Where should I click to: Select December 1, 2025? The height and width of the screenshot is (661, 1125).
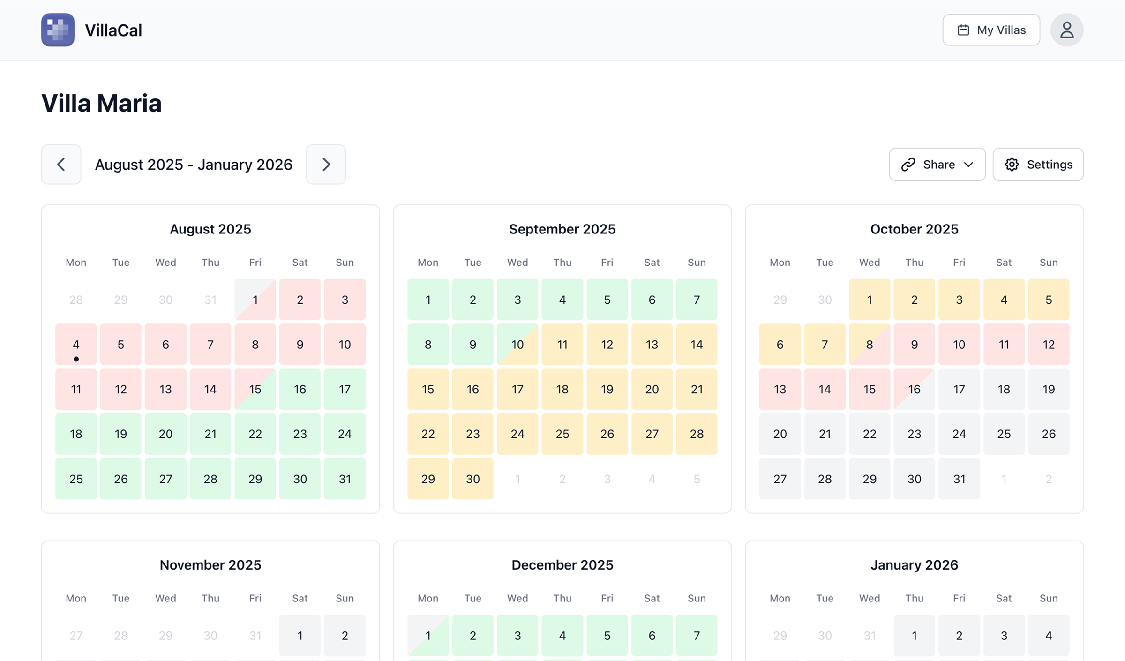428,636
